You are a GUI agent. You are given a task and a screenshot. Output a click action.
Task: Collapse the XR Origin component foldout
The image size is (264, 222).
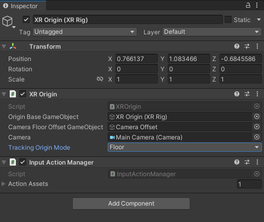click(4, 94)
